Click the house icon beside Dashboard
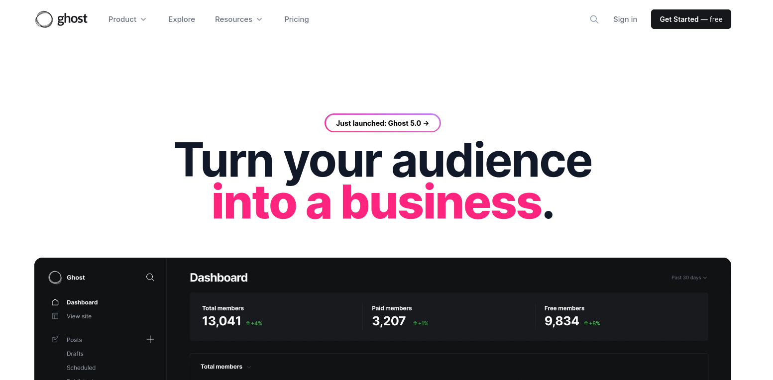 55,302
